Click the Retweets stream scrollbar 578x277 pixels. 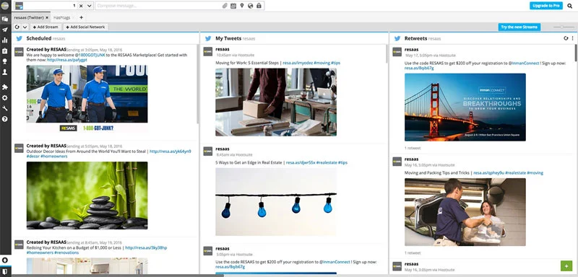[x=576, y=52]
